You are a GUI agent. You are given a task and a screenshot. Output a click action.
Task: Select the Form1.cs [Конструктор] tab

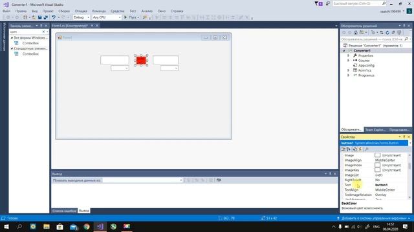(x=70, y=26)
